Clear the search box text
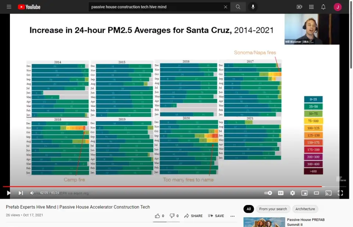353x227 pixels. (225, 7)
